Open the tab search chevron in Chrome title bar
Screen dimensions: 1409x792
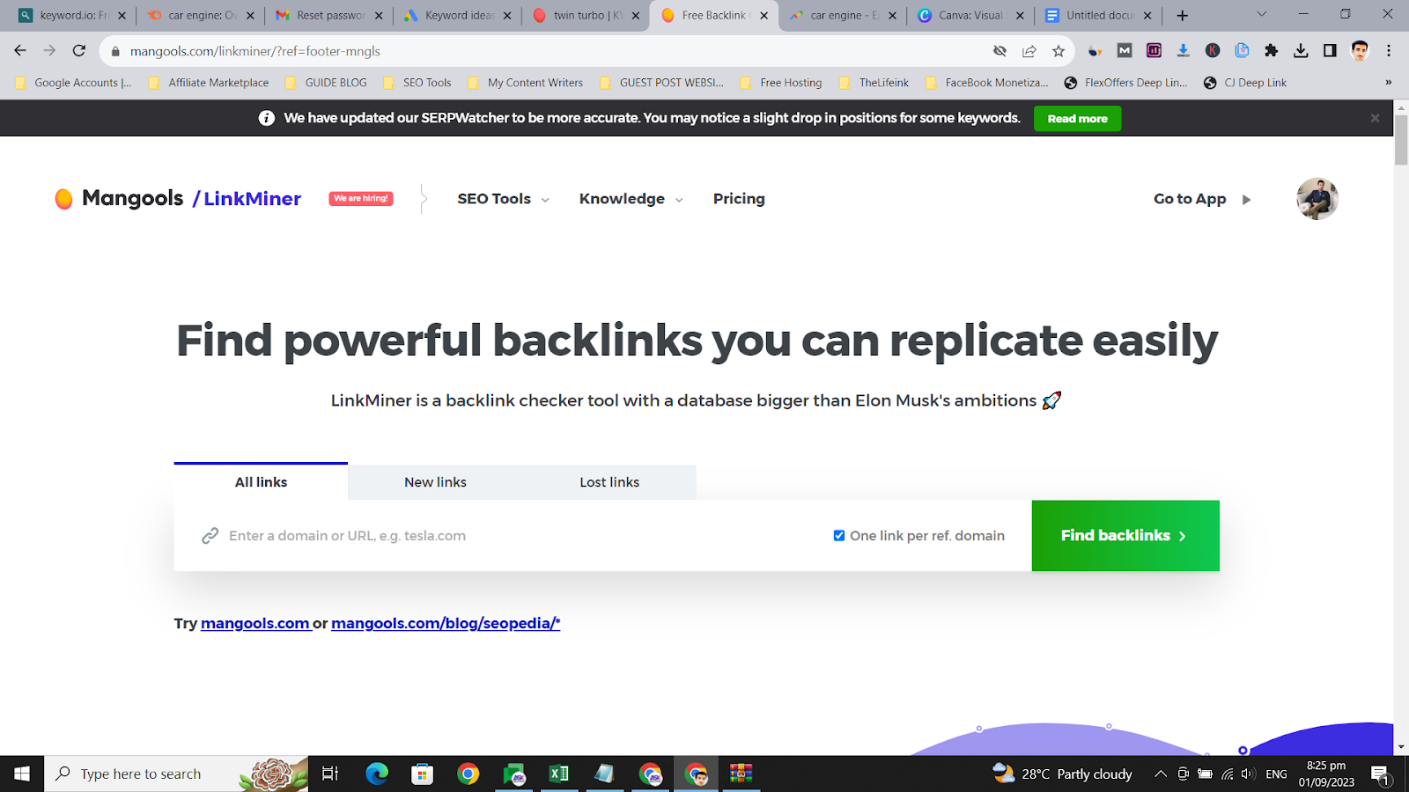click(x=1262, y=14)
